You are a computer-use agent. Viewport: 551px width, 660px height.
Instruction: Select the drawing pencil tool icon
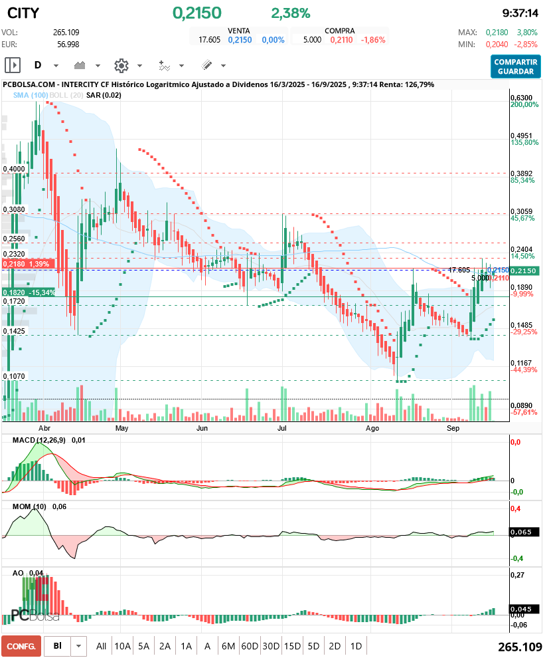[206, 65]
